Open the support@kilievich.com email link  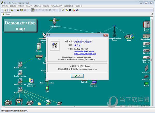point(84,51)
